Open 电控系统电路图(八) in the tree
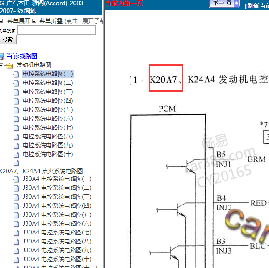 click(48, 136)
